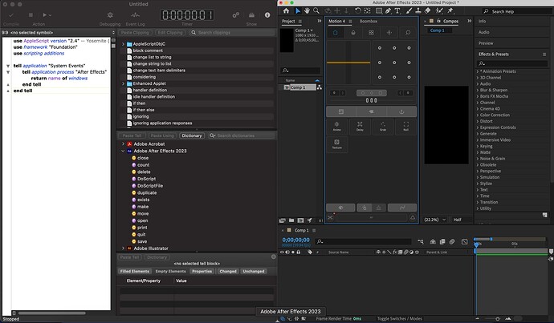This screenshot has height=323, width=554.
Task: Expand the Adobe Acrobat dictionary
Action: [123, 144]
